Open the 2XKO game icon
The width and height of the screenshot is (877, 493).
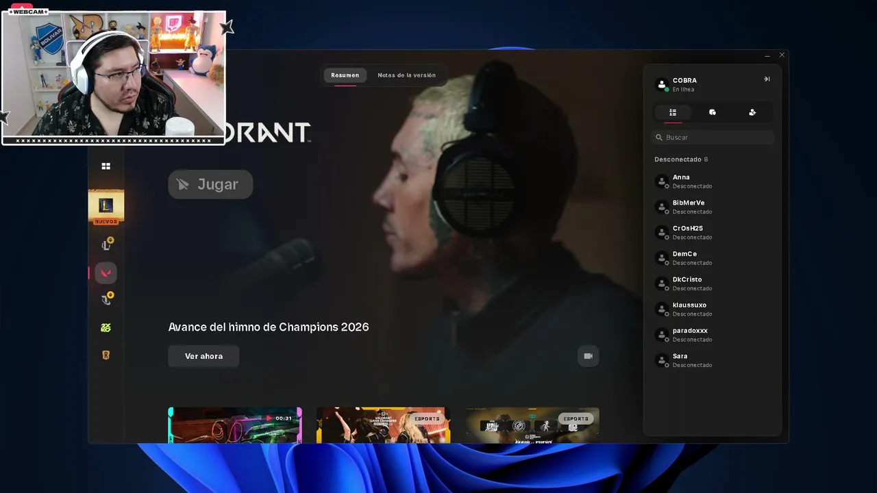click(x=106, y=328)
